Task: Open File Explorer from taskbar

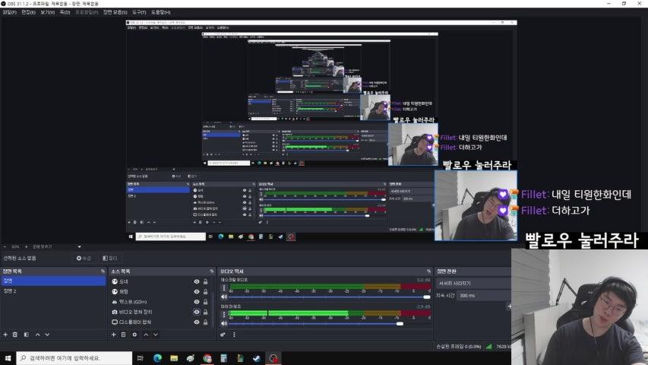Action: [174, 358]
